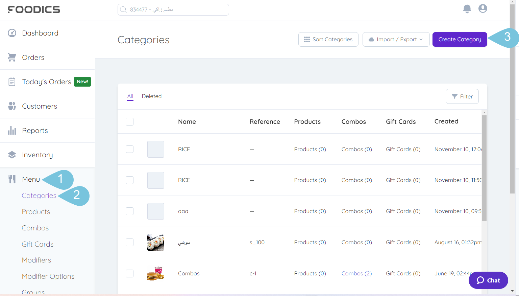Select the Today's Orders clipboard icon

click(x=12, y=82)
